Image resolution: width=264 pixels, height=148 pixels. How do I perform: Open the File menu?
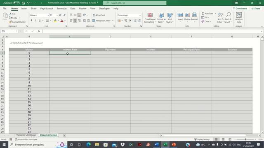(x=5, y=9)
